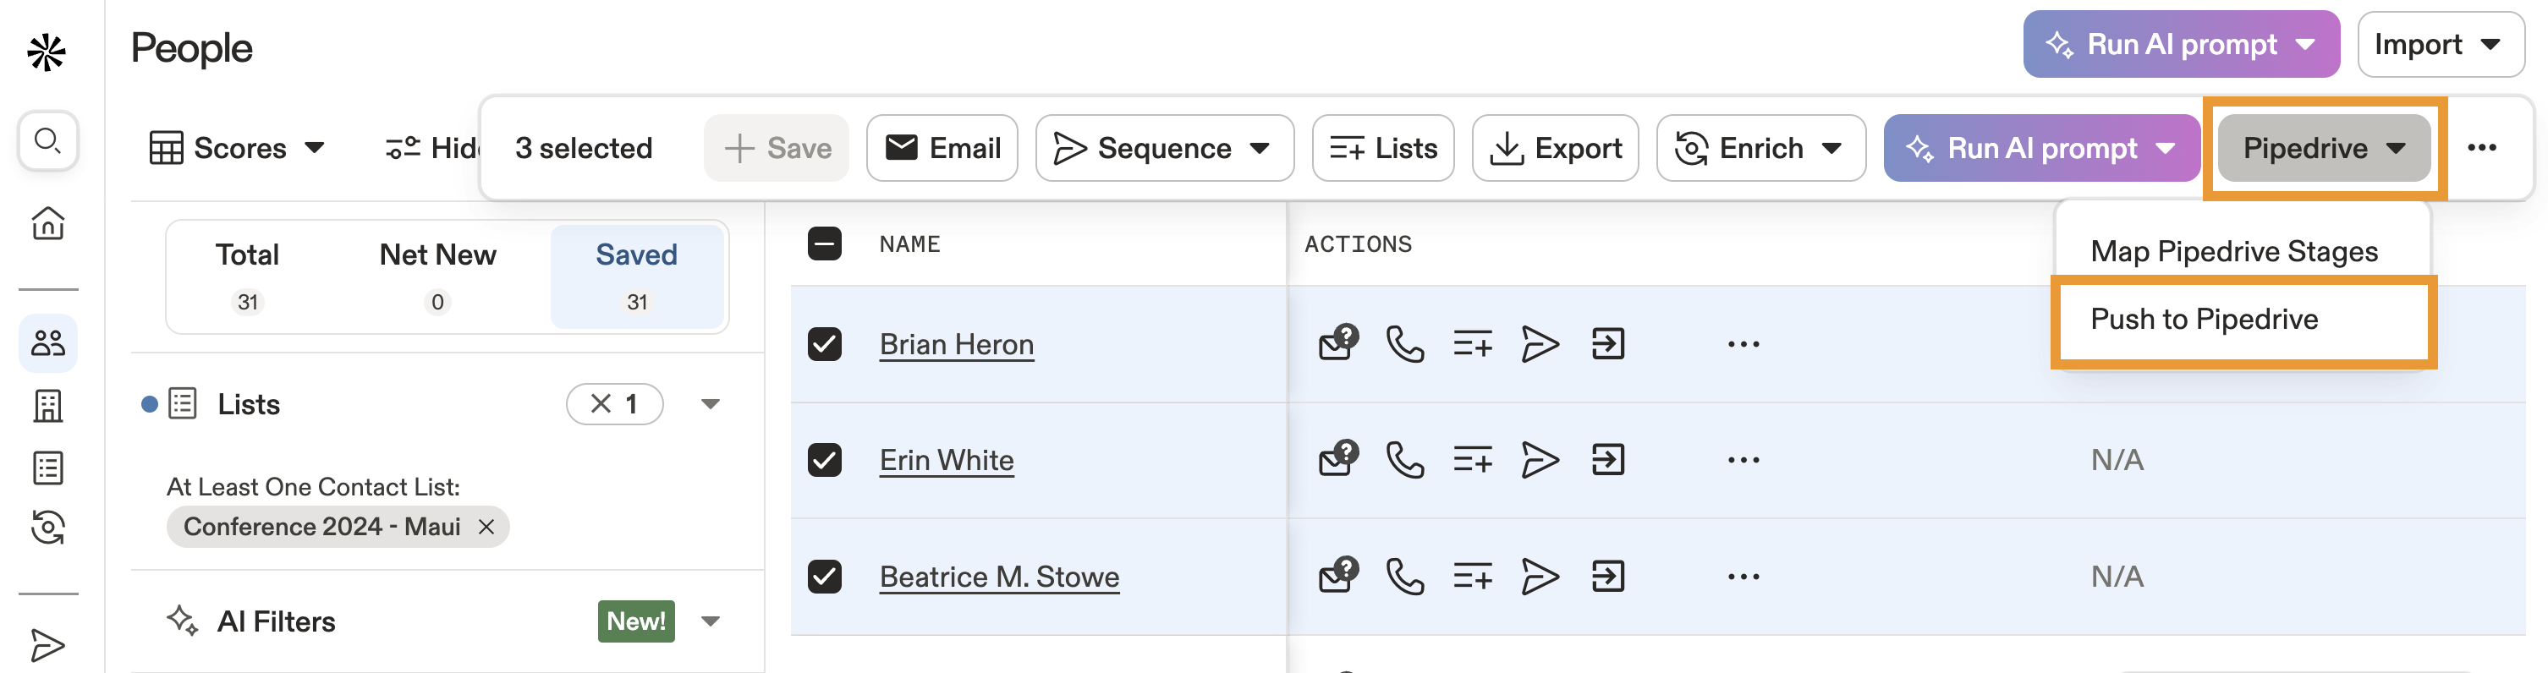
Task: Expand the AI Filters section
Action: (x=711, y=621)
